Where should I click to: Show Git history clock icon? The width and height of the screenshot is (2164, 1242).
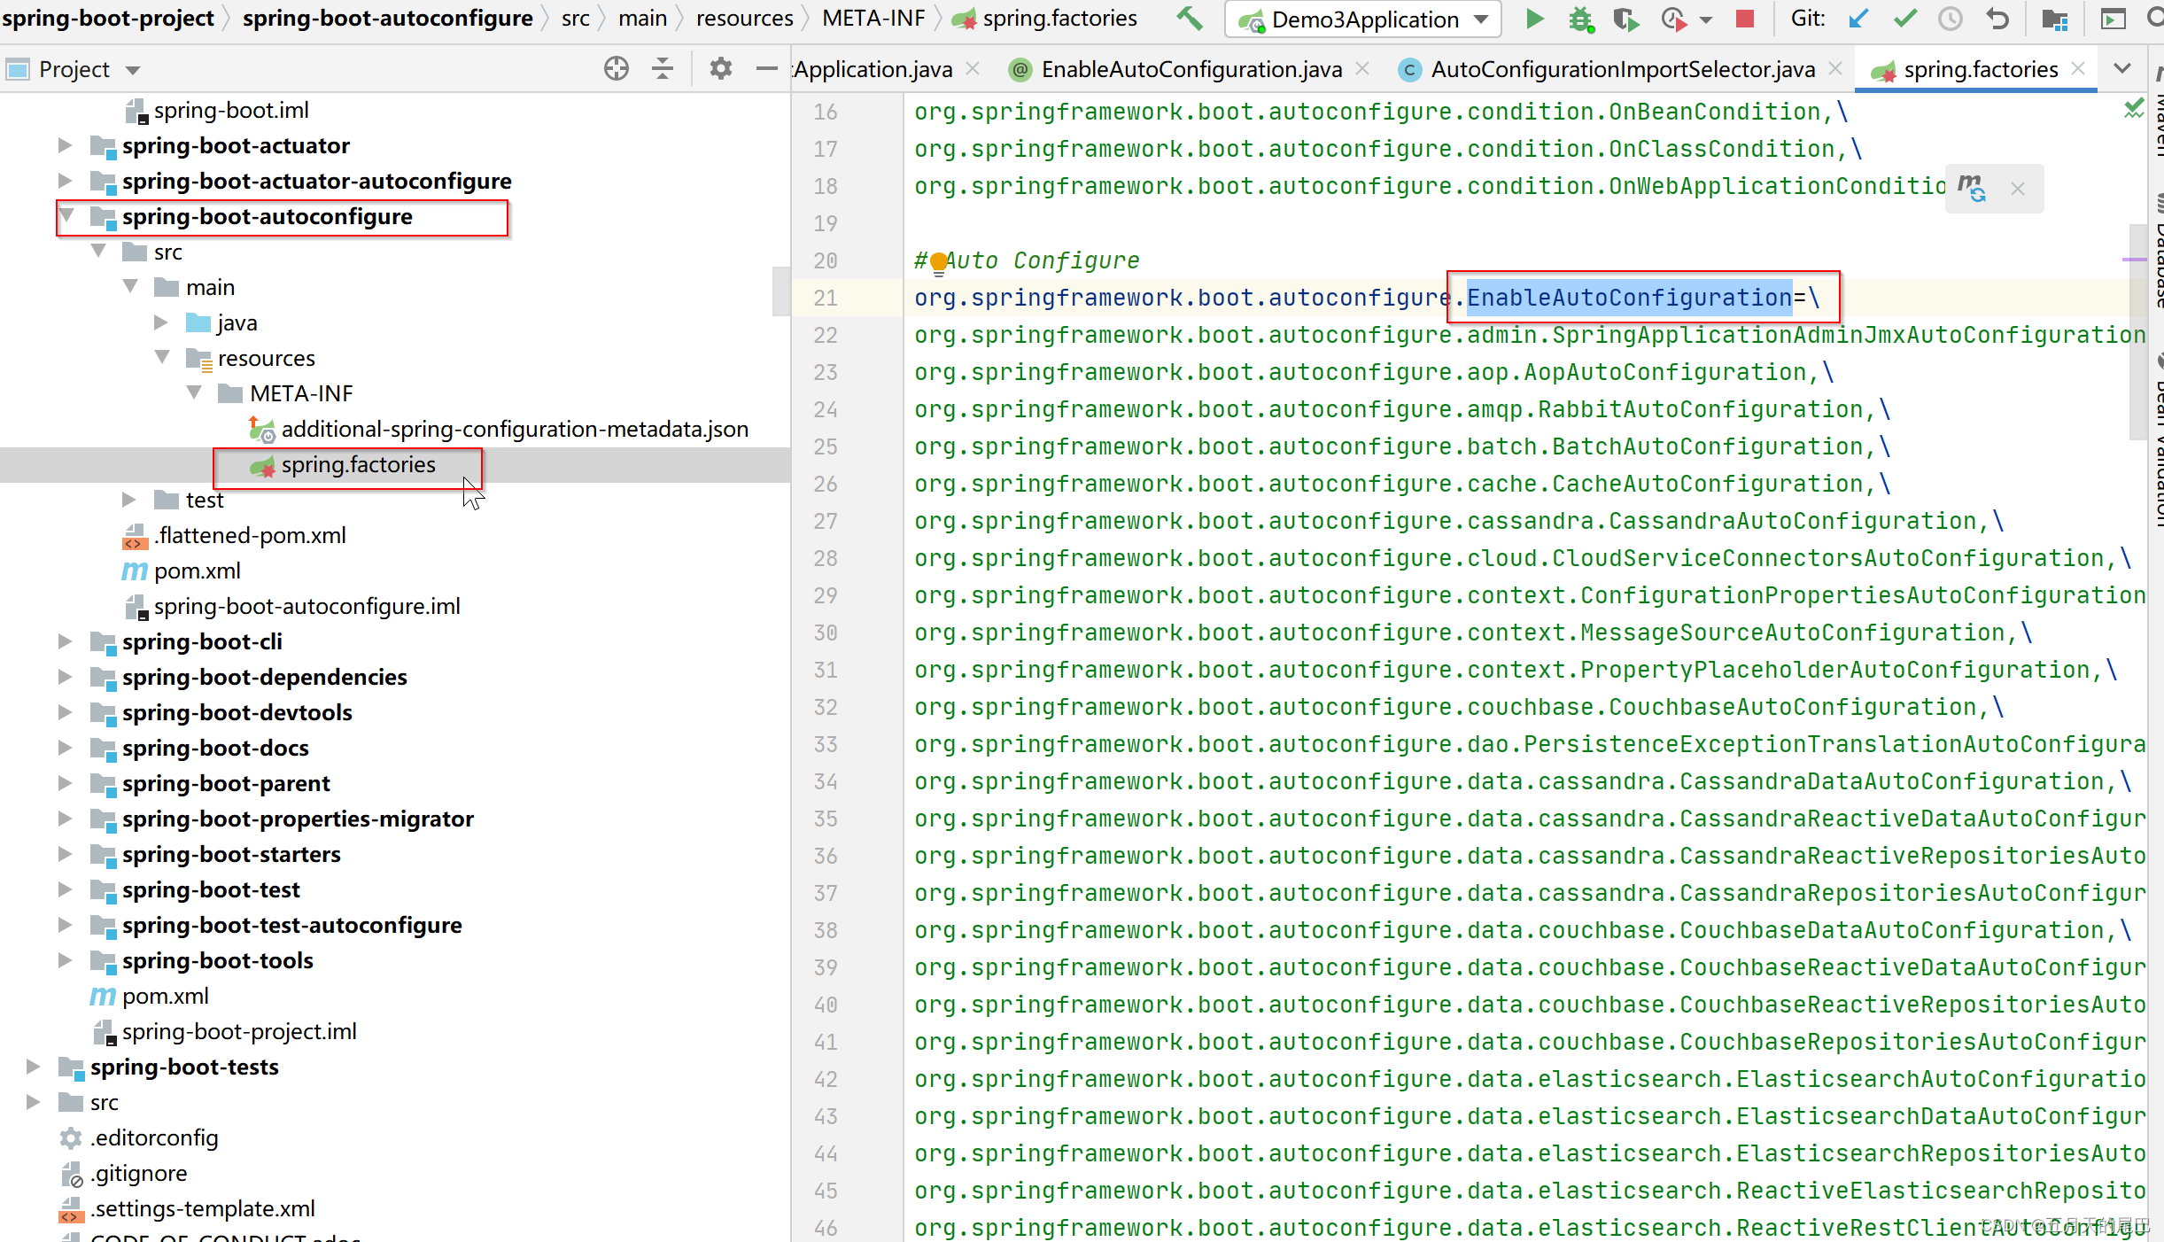tap(1951, 19)
